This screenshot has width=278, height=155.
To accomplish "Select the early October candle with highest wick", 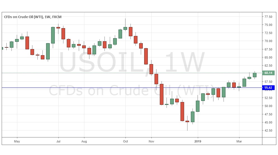I will [125, 28].
